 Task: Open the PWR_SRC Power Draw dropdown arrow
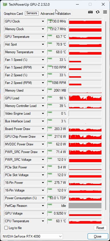pyautogui.click(x=43, y=152)
